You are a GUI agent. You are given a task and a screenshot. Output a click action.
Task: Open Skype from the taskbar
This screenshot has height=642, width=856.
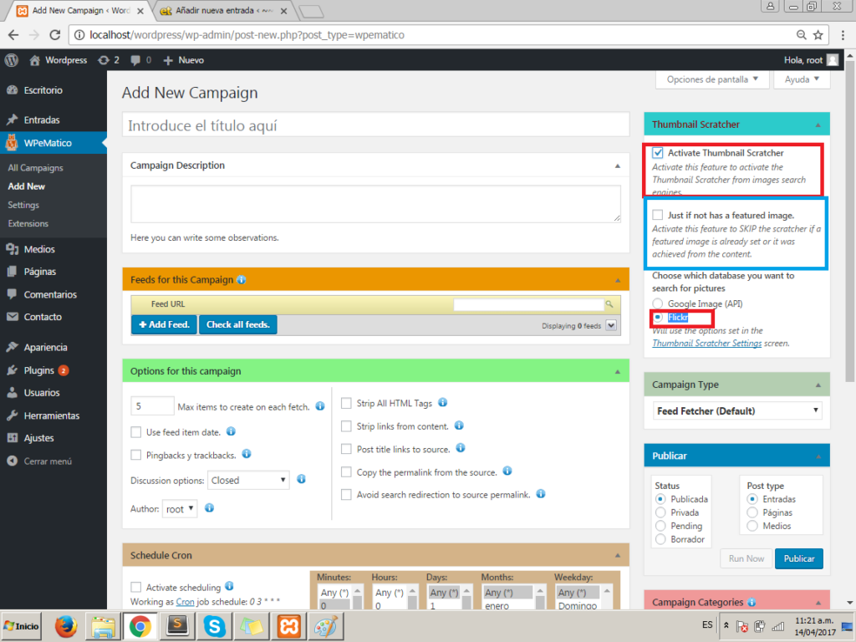pyautogui.click(x=215, y=626)
